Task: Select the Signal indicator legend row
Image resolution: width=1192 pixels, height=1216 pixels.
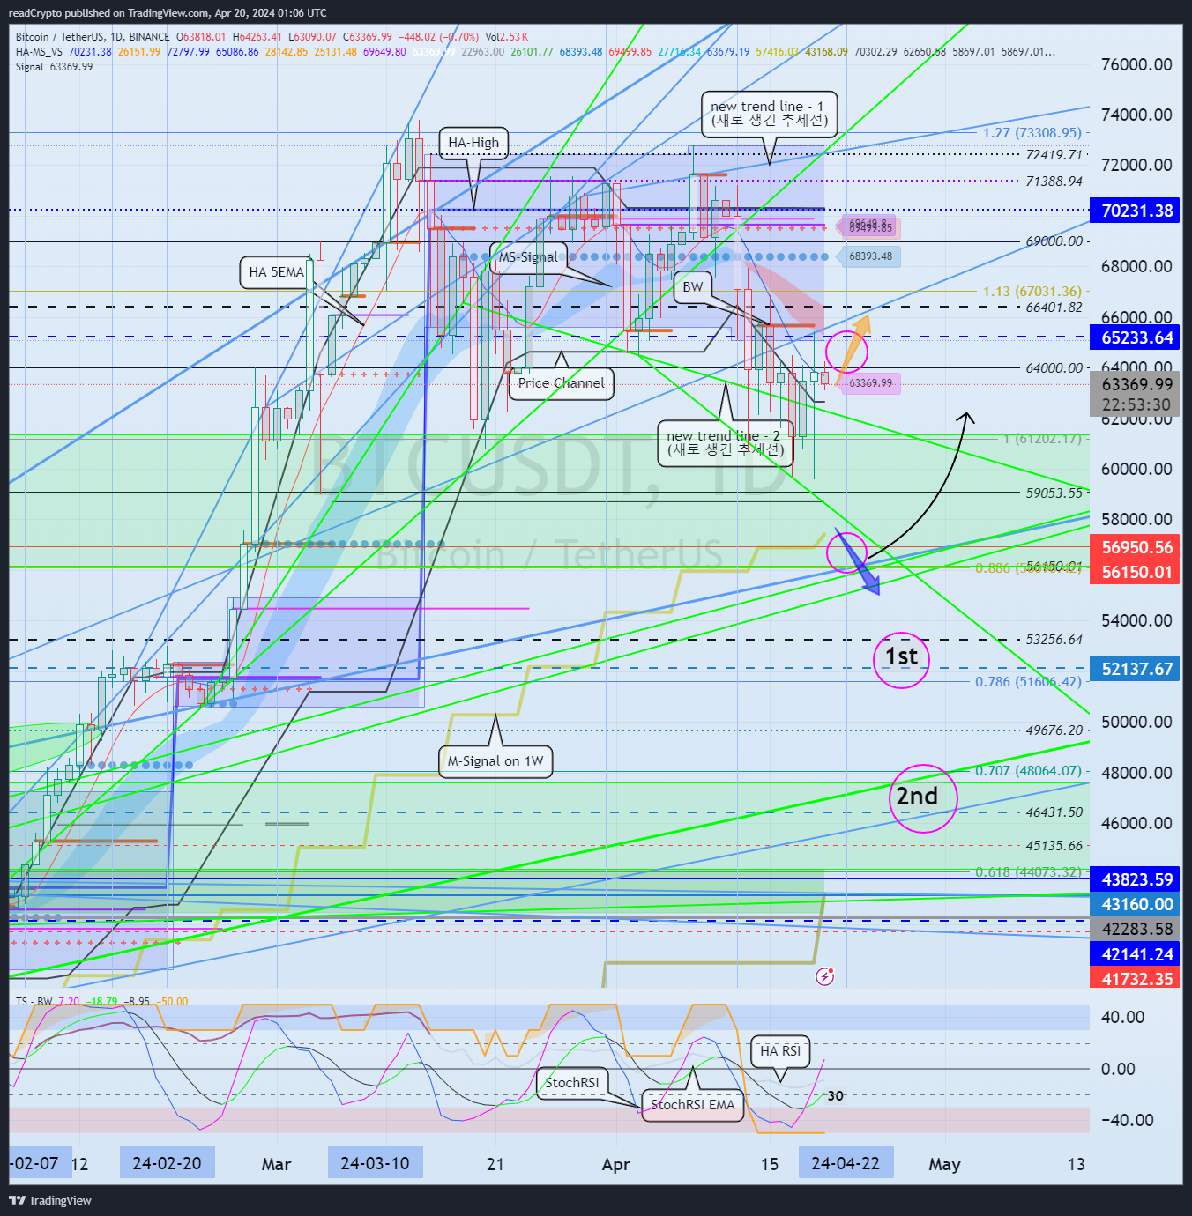Action: point(54,67)
